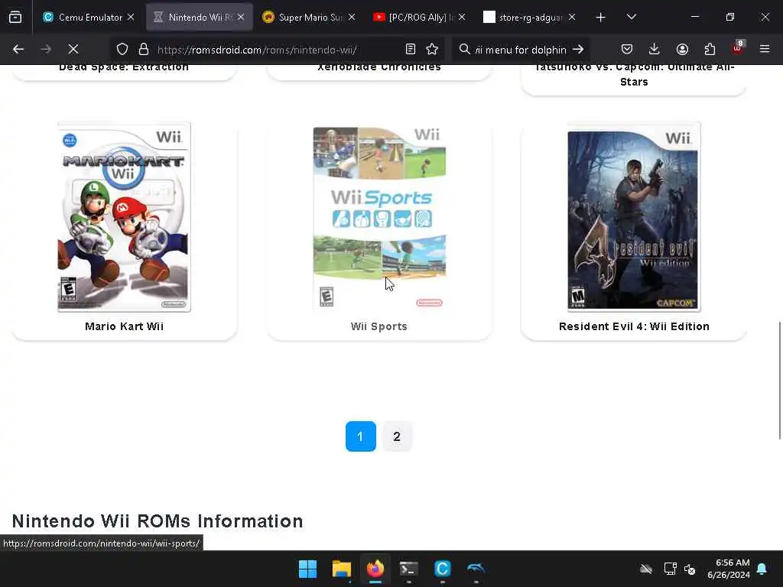Image resolution: width=783 pixels, height=587 pixels.
Task: Open Tatsunoko vs. Capcom: Ultimate All-Stars link
Action: 634,75
